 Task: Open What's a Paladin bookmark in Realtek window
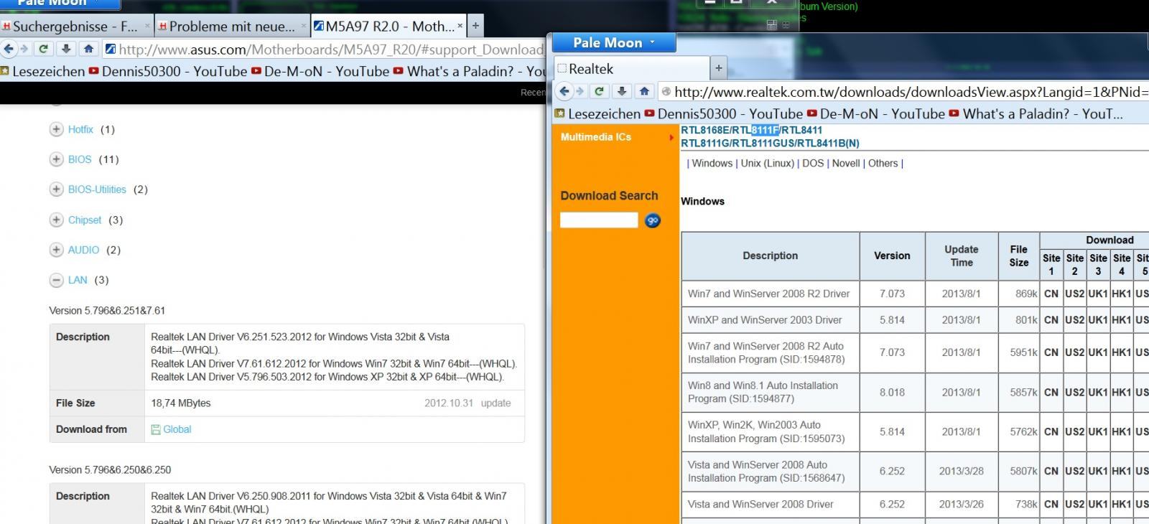[1036, 113]
